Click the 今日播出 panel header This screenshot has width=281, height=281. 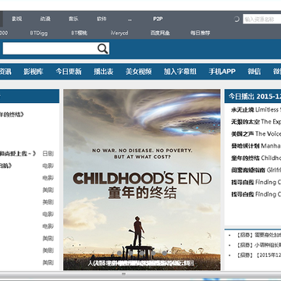coord(253,96)
